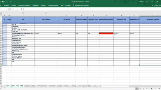Expand column group above column F
Image resolution: width=161 pixels, height=90 pixels.
click(23, 13)
